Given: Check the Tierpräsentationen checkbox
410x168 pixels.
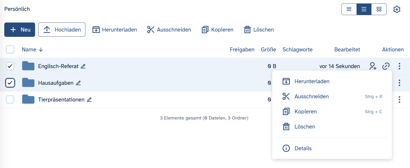Looking at the screenshot, I should click(10, 100).
